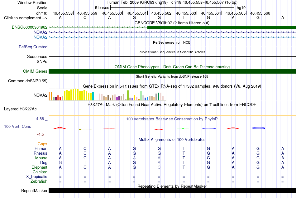
Task: Select the Elephant species label
Action: pyautogui.click(x=39, y=167)
